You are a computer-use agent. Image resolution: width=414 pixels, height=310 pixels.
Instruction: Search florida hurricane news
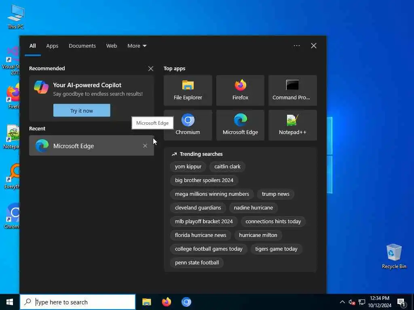(x=201, y=235)
